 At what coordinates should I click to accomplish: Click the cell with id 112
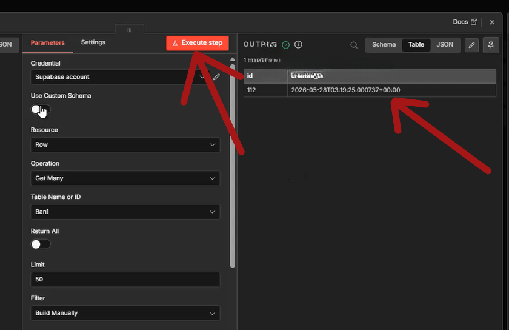[265, 90]
